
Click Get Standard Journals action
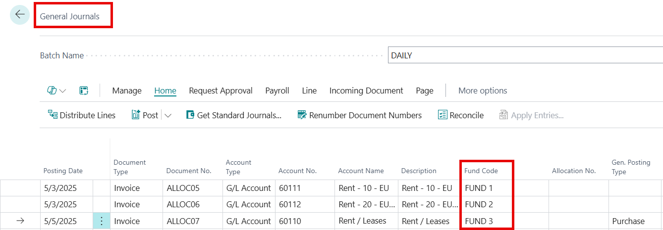(x=233, y=115)
